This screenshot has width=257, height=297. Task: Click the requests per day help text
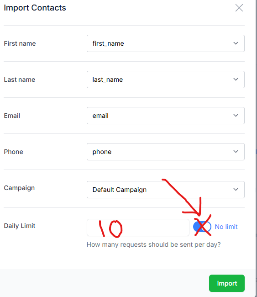click(x=154, y=244)
